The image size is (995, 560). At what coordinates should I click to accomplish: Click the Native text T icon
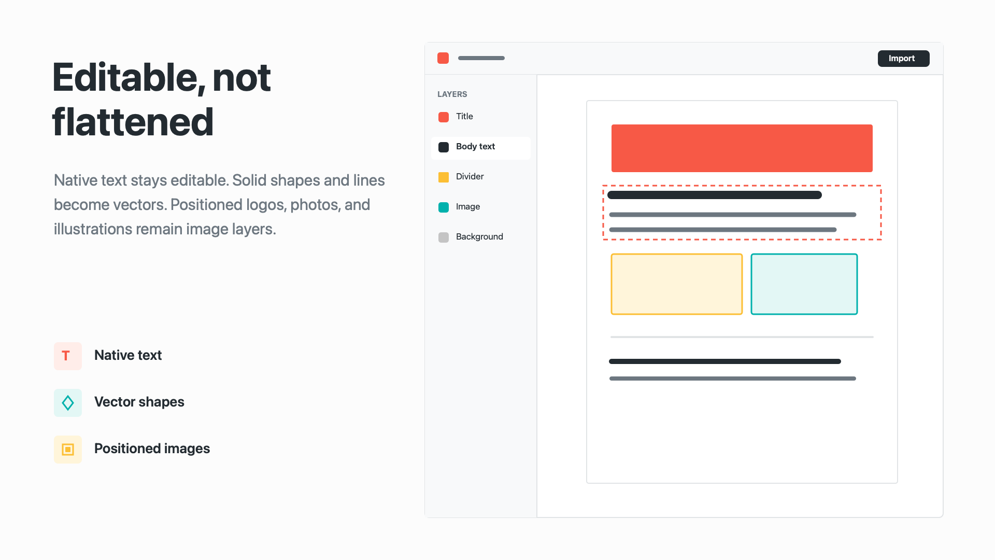pos(68,356)
